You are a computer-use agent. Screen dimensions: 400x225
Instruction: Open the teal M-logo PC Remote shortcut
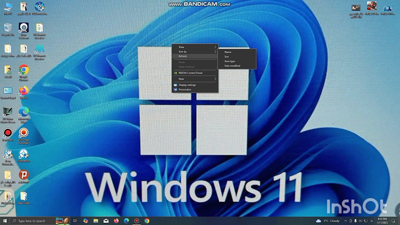(x=40, y=52)
